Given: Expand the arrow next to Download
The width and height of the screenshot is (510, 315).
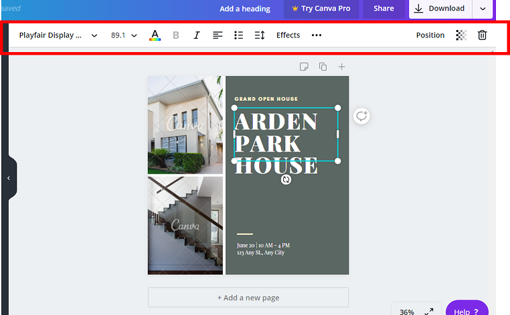Looking at the screenshot, I should pyautogui.click(x=483, y=9).
